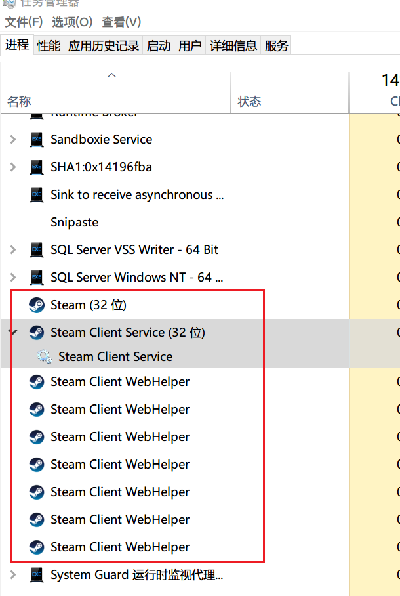Select the Sandboxie Service name text

(x=102, y=140)
